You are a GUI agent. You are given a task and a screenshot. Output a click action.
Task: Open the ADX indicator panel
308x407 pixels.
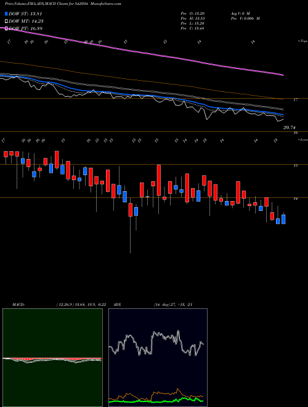tap(158, 358)
